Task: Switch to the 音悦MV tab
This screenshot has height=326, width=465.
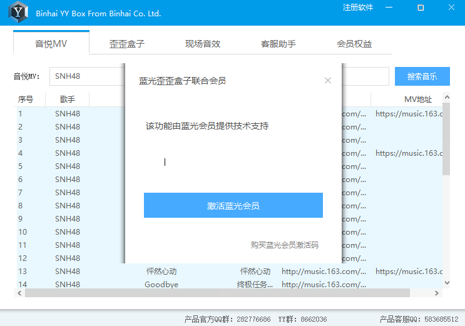Action: pos(51,44)
